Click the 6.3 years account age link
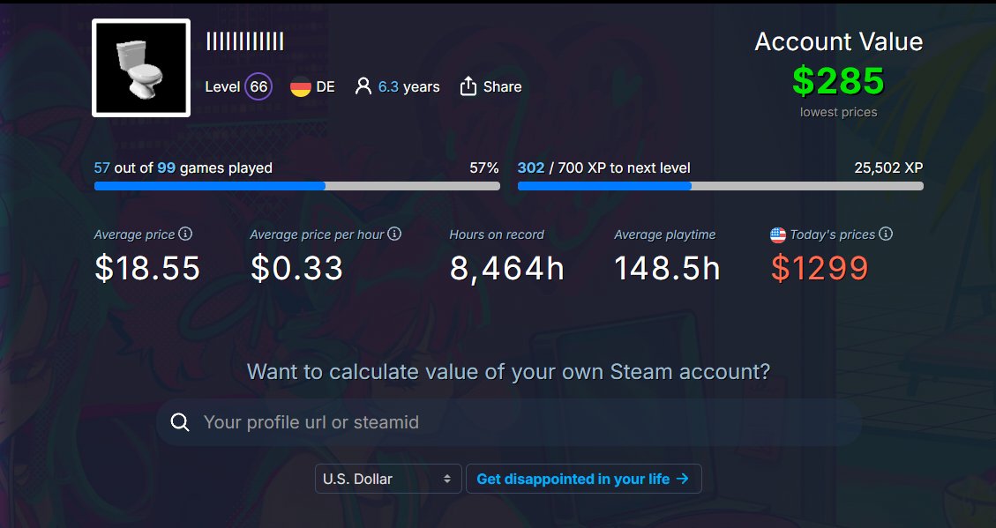The width and height of the screenshot is (996, 528). click(409, 87)
